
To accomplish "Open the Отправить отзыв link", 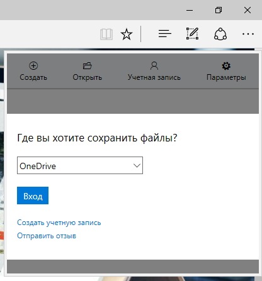I will (47, 236).
